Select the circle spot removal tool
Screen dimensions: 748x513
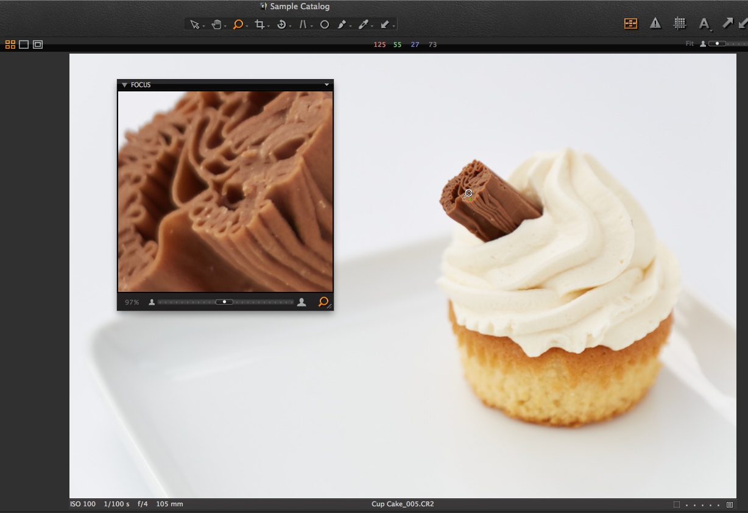[325, 24]
